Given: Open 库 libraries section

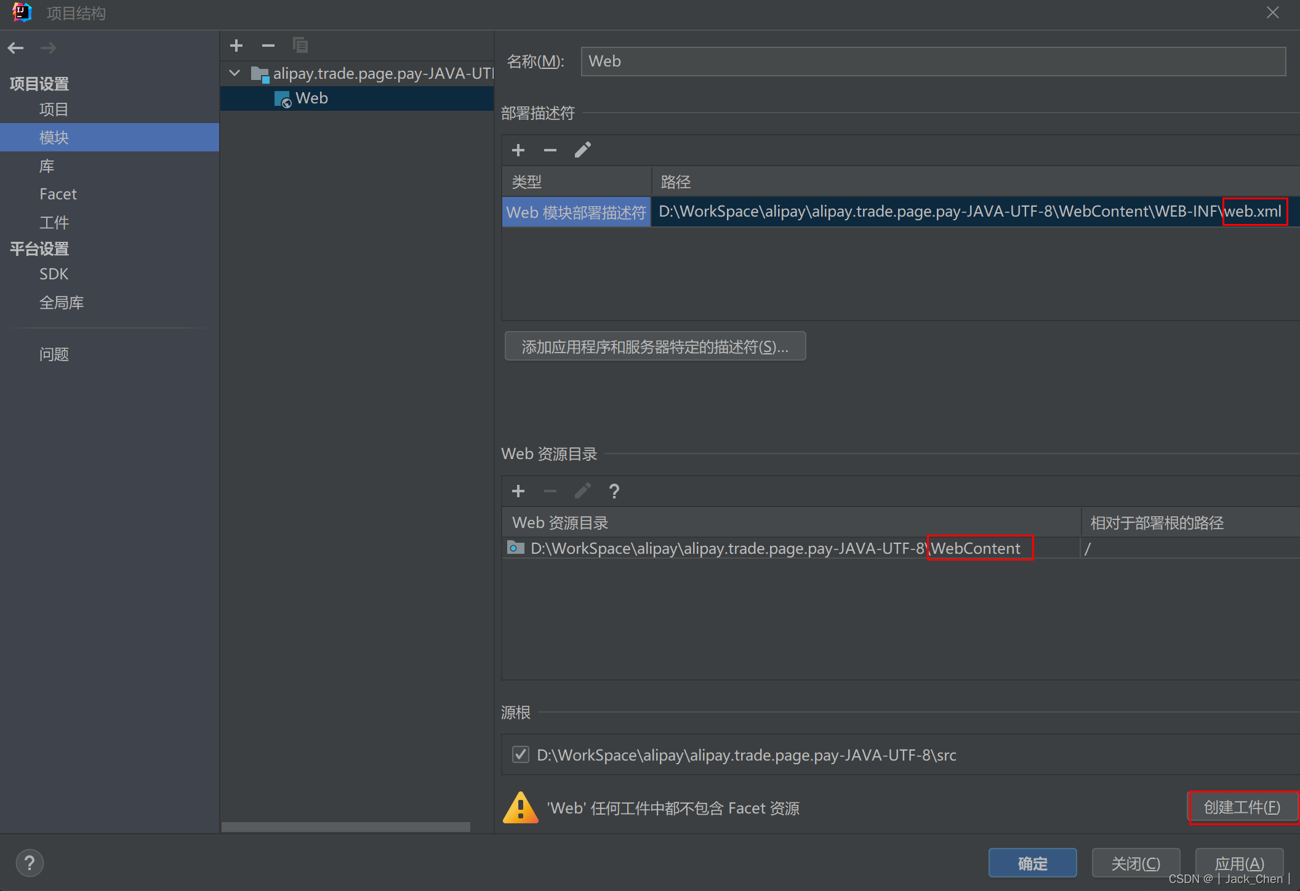Looking at the screenshot, I should click(x=47, y=166).
